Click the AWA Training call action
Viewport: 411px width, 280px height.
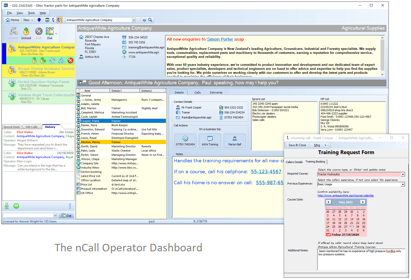pos(210,141)
